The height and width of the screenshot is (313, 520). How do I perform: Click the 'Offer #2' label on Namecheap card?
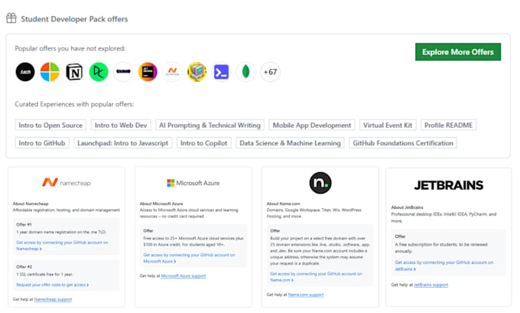24,267
